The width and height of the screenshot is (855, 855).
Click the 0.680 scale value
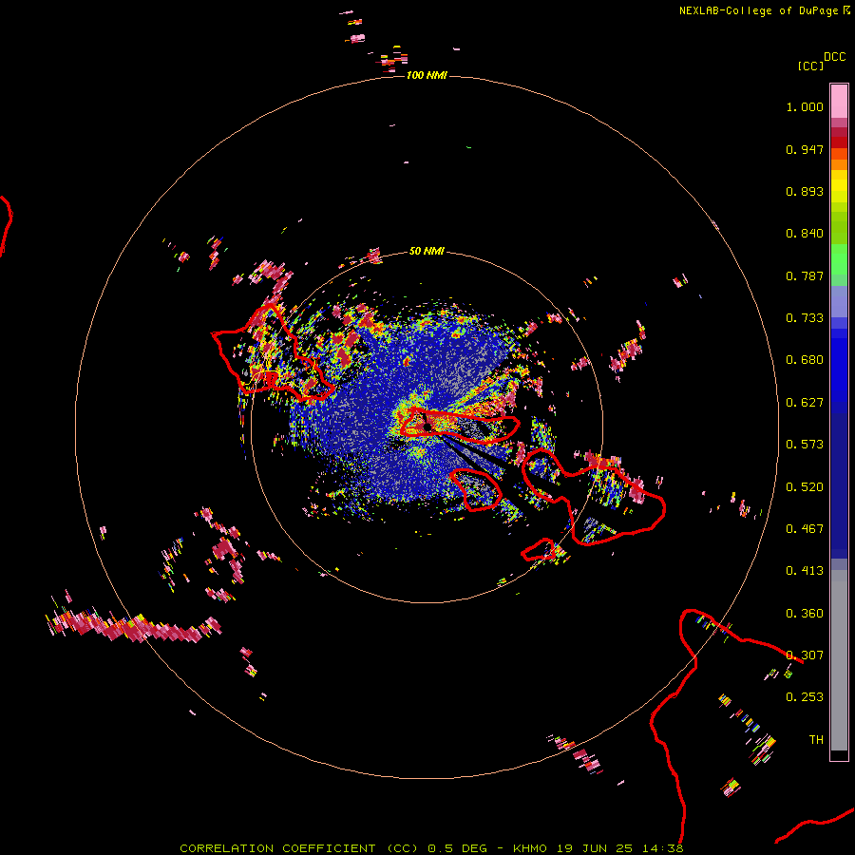coord(805,360)
